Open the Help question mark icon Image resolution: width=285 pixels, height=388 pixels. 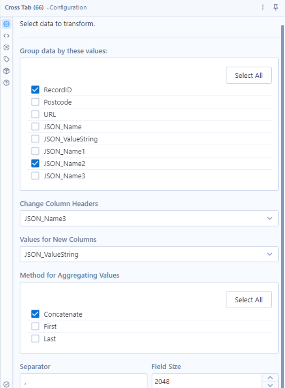(6, 82)
